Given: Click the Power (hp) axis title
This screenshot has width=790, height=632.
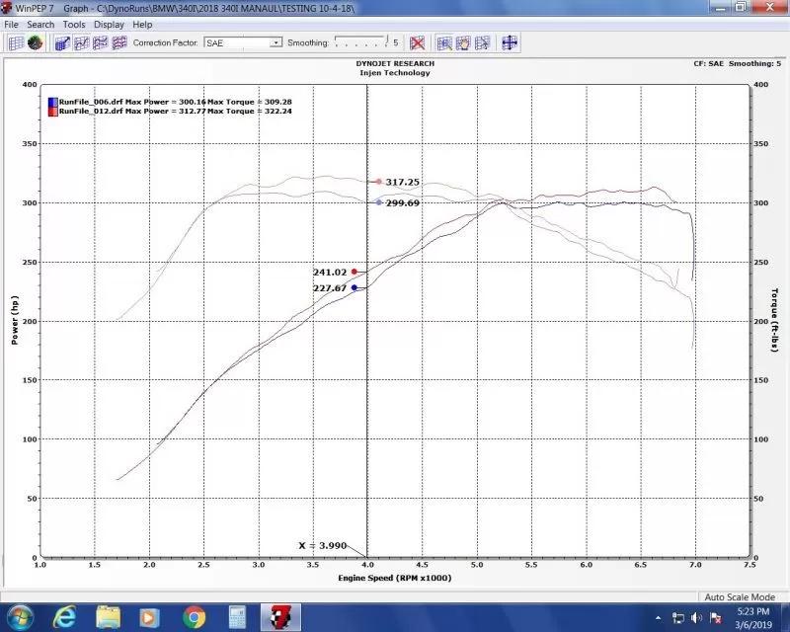Looking at the screenshot, I should click(x=15, y=321).
